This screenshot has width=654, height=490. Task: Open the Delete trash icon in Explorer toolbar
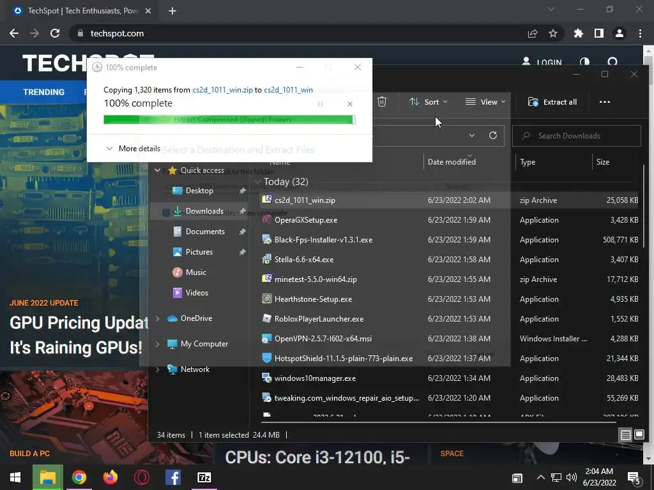382,101
